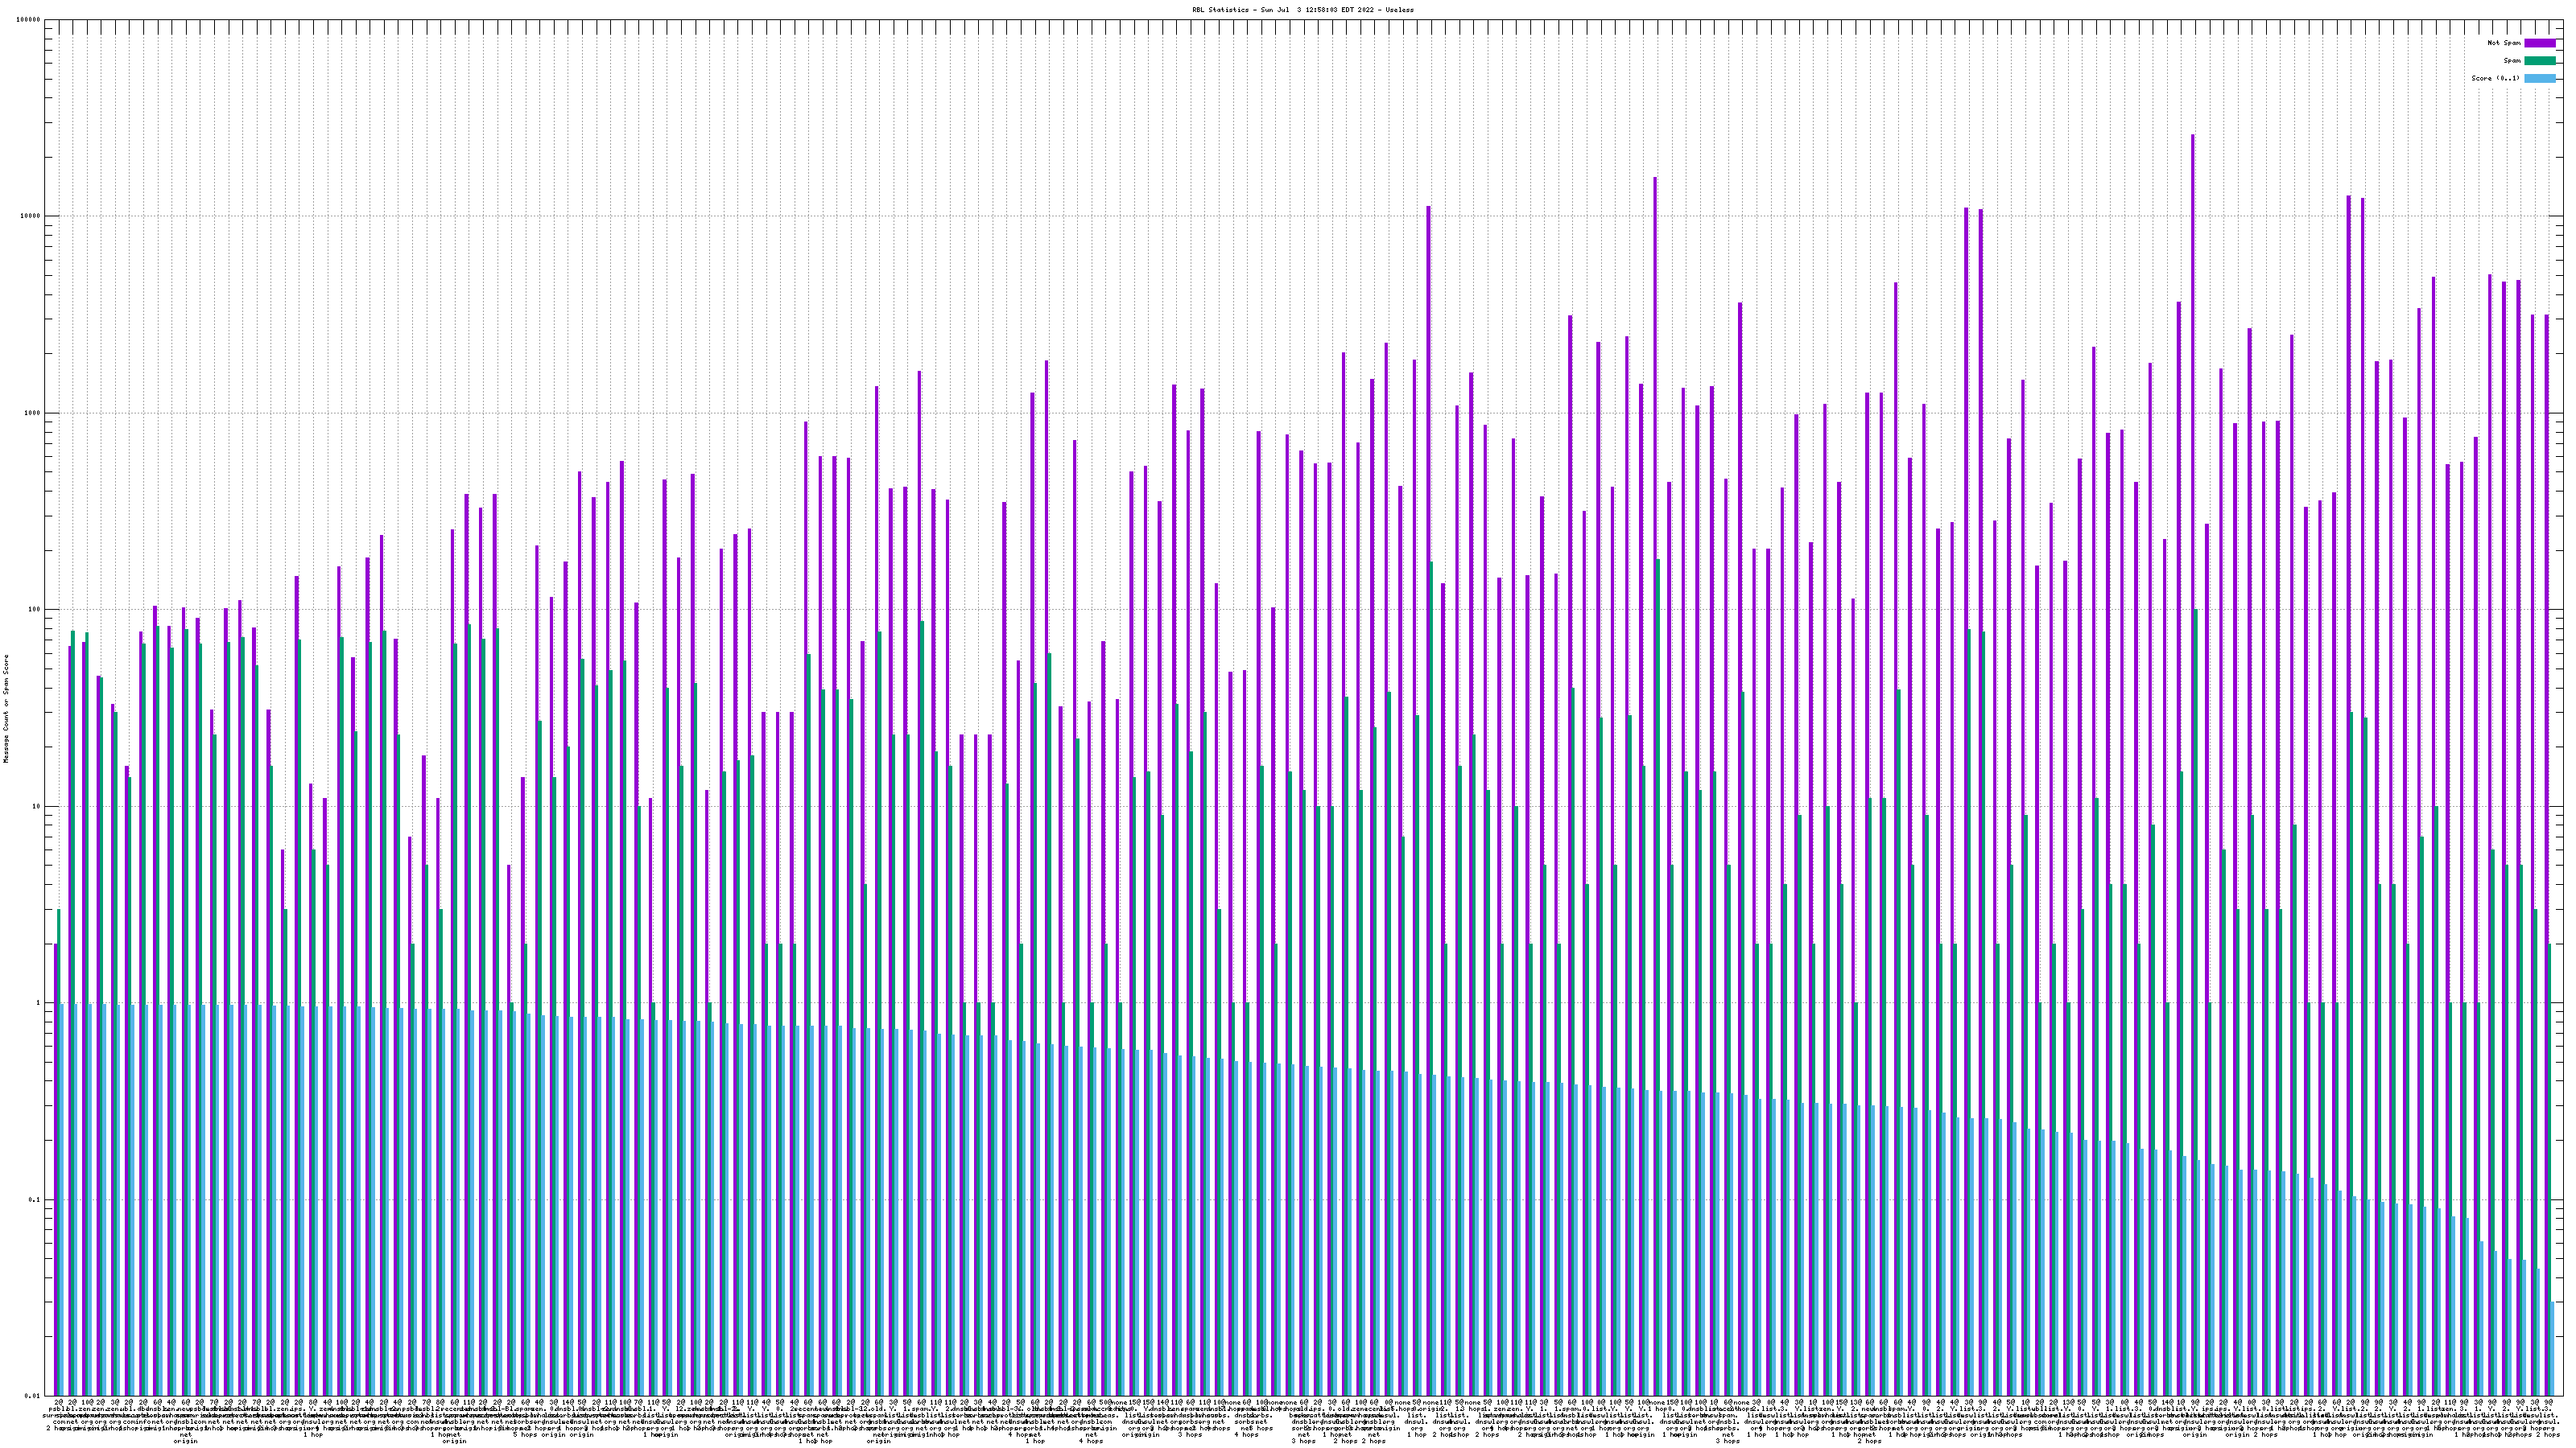The height and width of the screenshot is (1448, 2576).
Task: Click the 0.01 y-axis tick label
Action: (x=33, y=1396)
